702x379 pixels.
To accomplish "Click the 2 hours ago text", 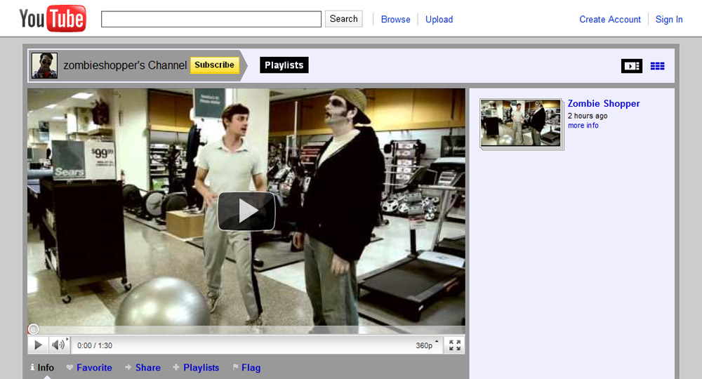I will coord(588,116).
